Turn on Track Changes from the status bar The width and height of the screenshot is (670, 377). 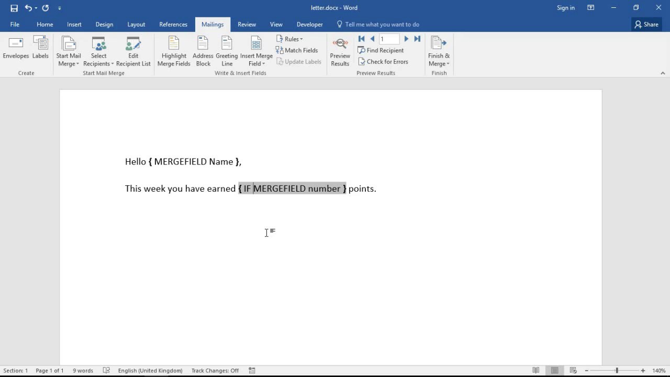point(215,370)
